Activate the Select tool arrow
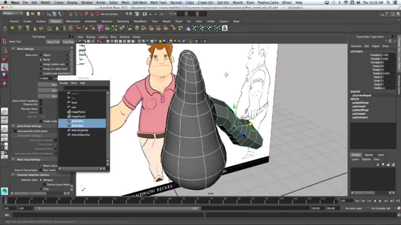 coord(4,41)
